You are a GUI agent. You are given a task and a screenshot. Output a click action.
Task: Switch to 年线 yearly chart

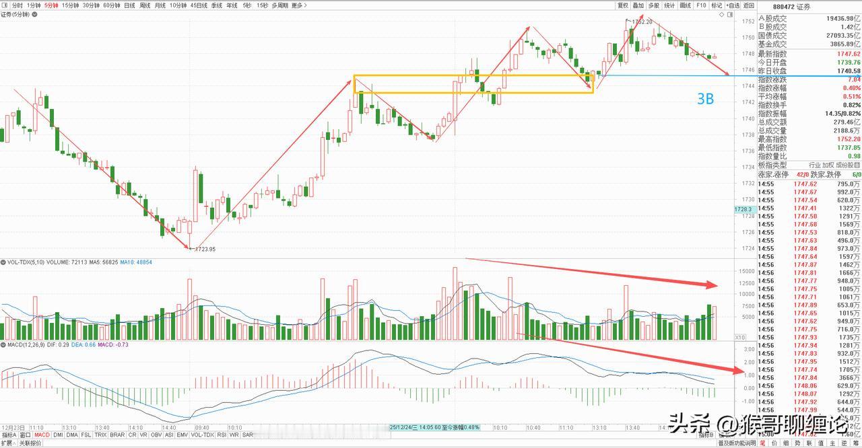[232, 5]
